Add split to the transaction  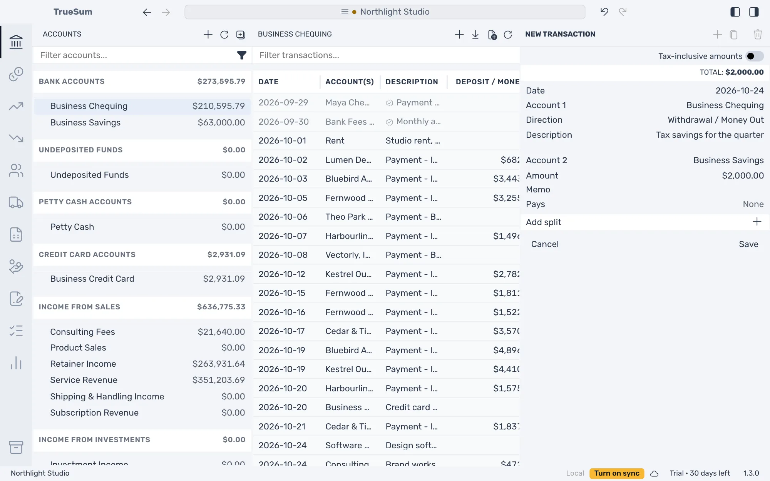click(645, 222)
